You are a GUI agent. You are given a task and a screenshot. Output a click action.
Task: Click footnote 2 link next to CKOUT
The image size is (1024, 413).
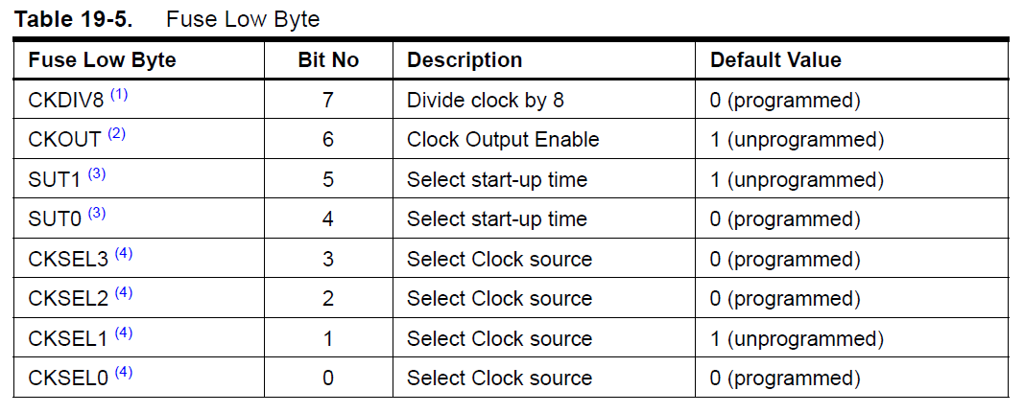pyautogui.click(x=116, y=134)
